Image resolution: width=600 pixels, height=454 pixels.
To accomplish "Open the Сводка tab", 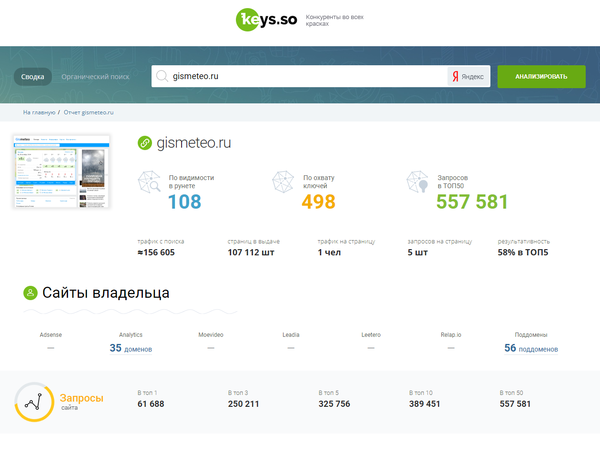I will (33, 77).
